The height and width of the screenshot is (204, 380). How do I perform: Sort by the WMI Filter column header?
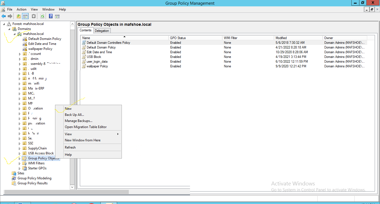248,38
